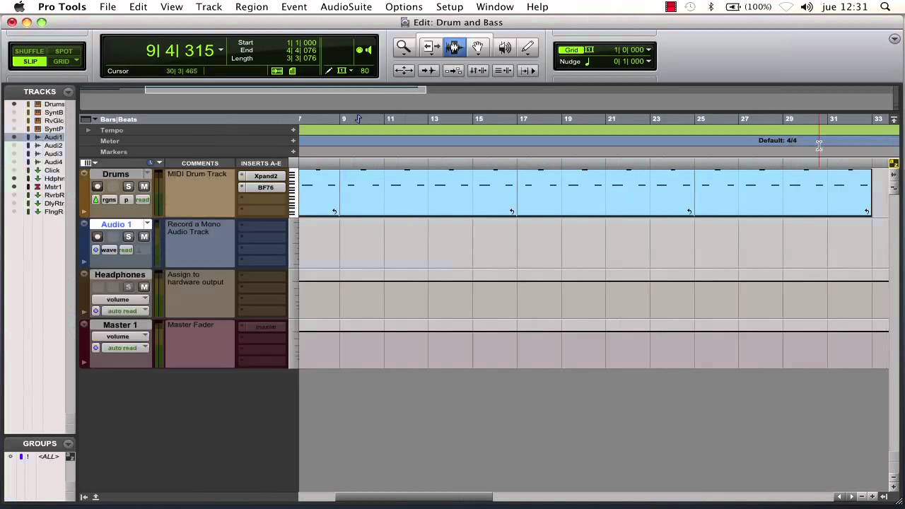This screenshot has height=509, width=905.
Task: Click the Drums MIDI region in timeline
Action: pos(585,192)
